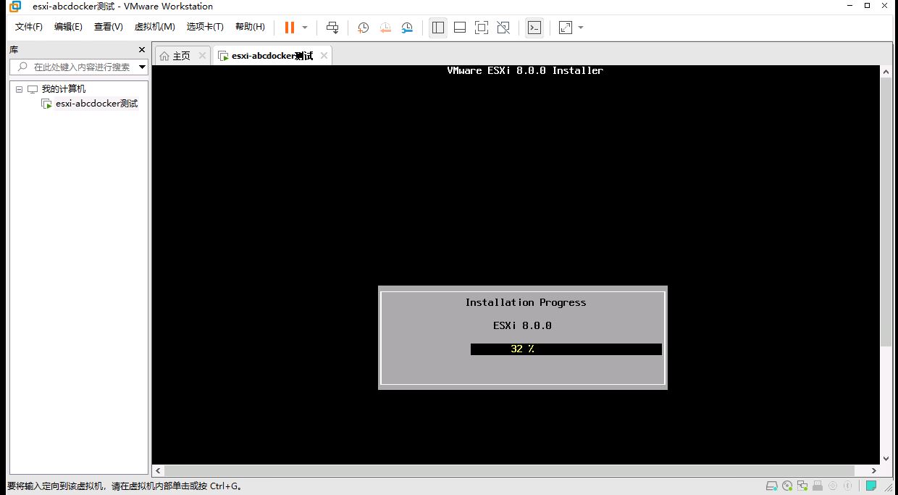This screenshot has height=495, width=898.
Task: Click the Bluetooth device status icon
Action: pyautogui.click(x=848, y=486)
